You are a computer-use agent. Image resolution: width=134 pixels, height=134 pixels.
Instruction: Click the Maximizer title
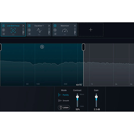coord(65,26)
